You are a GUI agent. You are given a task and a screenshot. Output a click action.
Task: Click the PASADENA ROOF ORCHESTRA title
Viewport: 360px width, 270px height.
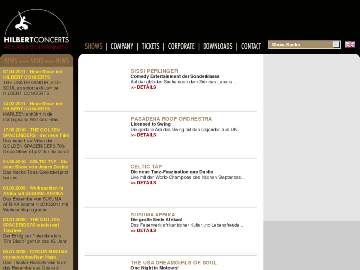pos(171,119)
